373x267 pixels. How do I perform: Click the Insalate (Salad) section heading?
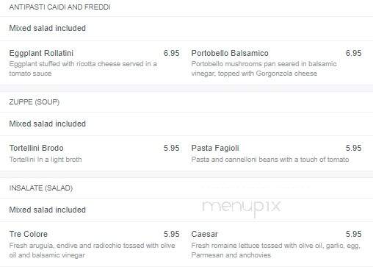[x=41, y=188]
